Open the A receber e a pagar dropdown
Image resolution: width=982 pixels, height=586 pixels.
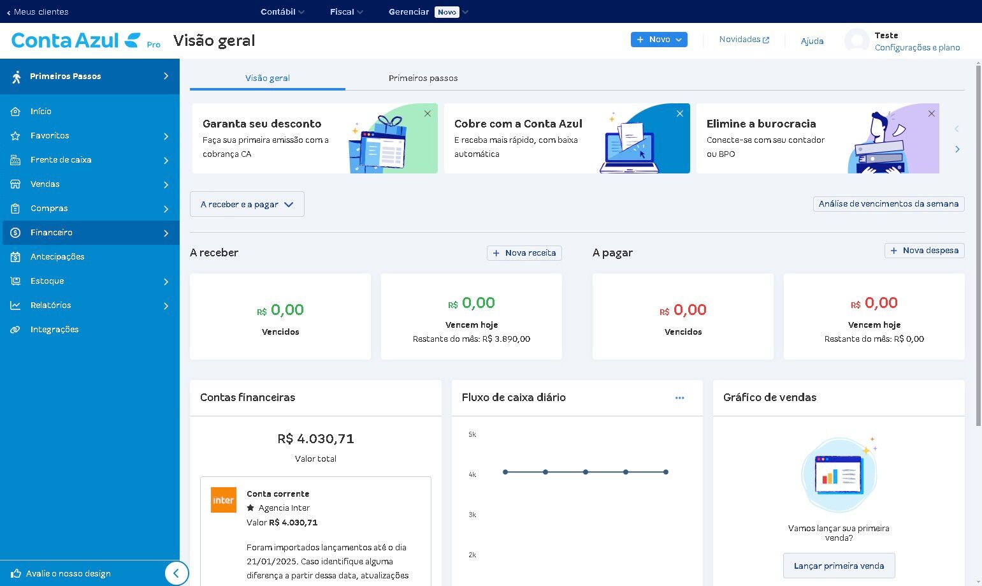(x=247, y=204)
